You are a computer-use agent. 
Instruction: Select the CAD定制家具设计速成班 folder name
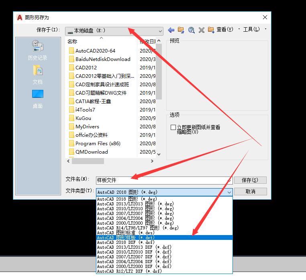pyautogui.click(x=102, y=84)
